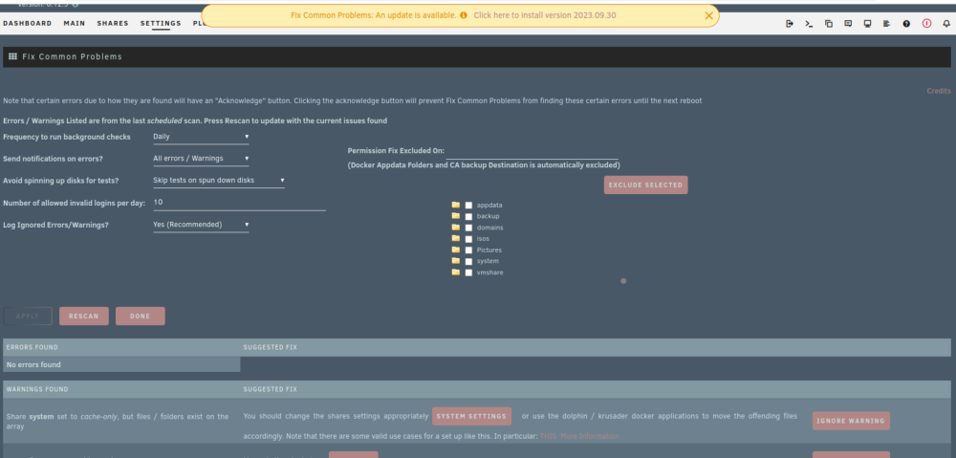Screen dimensions: 956x458
Task: Check the backup folder checkbox
Action: coord(468,216)
